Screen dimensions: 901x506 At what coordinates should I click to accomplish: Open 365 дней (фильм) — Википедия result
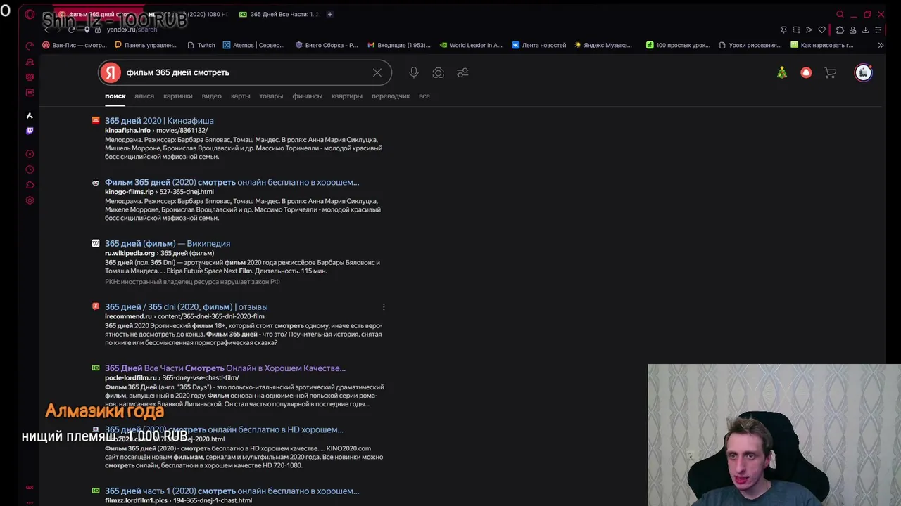pyautogui.click(x=168, y=244)
